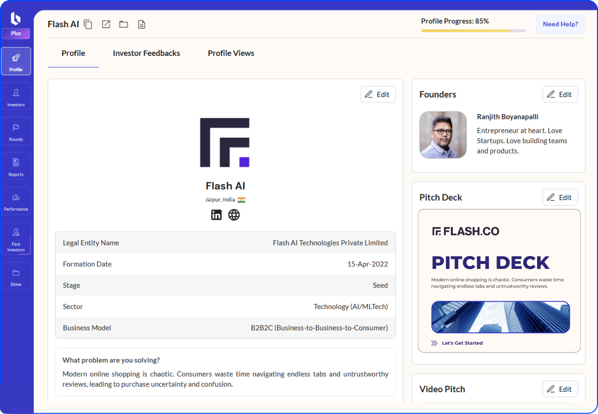Visit the company LinkedIn page icon
Screen dimensions: 598x414
click(x=217, y=215)
